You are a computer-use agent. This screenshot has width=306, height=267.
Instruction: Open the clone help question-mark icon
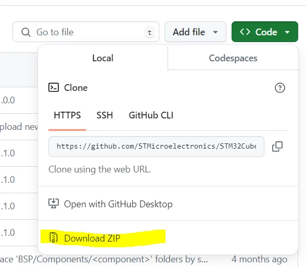point(279,88)
